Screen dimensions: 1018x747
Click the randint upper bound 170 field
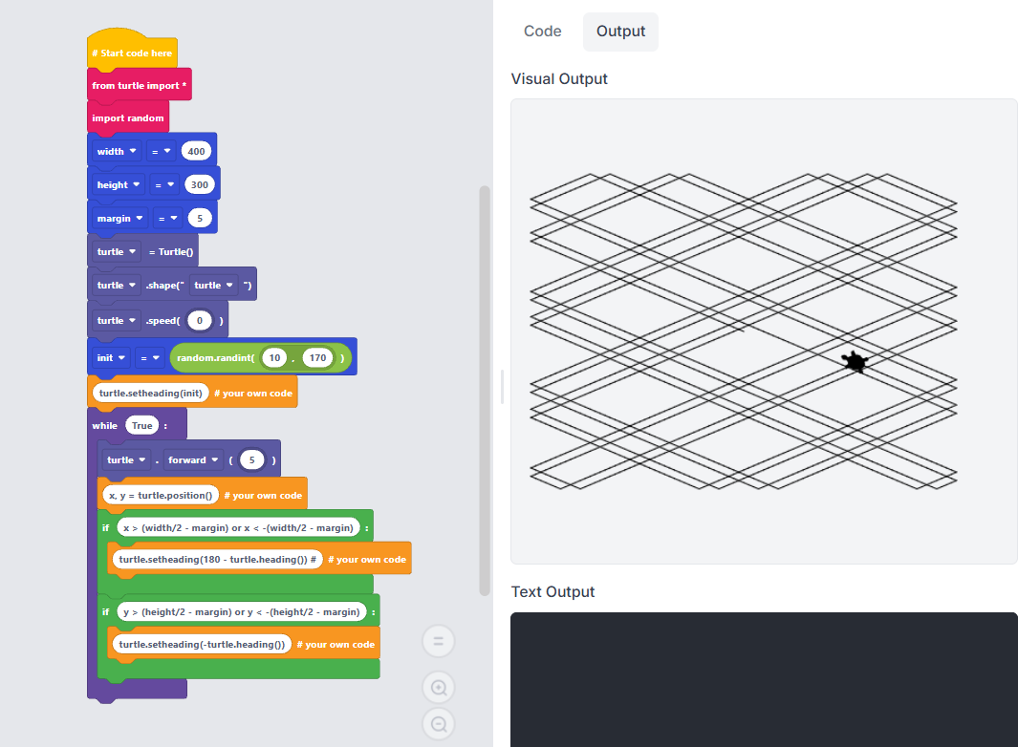point(317,358)
